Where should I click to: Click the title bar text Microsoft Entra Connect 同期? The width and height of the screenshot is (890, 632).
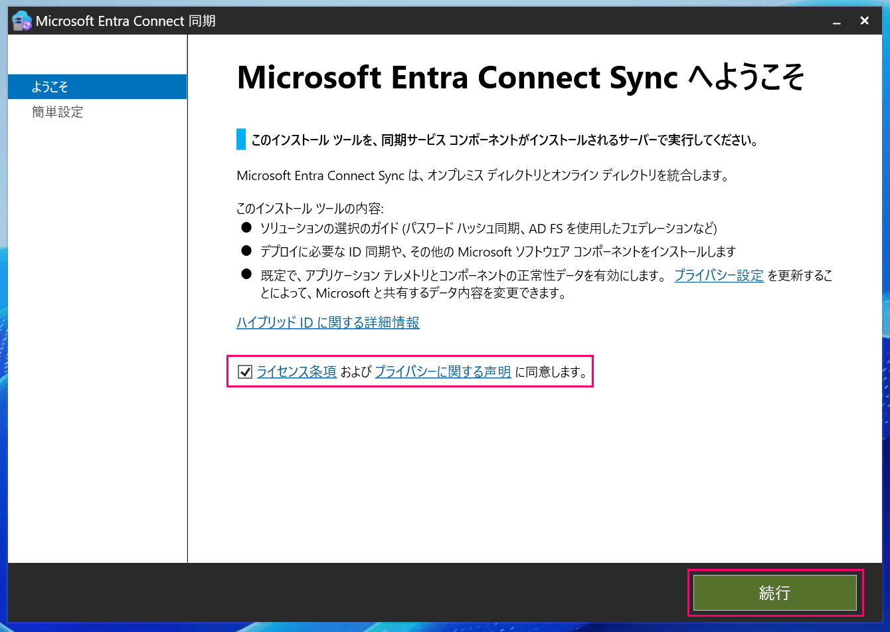pos(126,21)
